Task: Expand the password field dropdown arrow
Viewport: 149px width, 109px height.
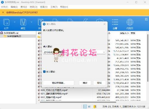Action: coord(104,52)
